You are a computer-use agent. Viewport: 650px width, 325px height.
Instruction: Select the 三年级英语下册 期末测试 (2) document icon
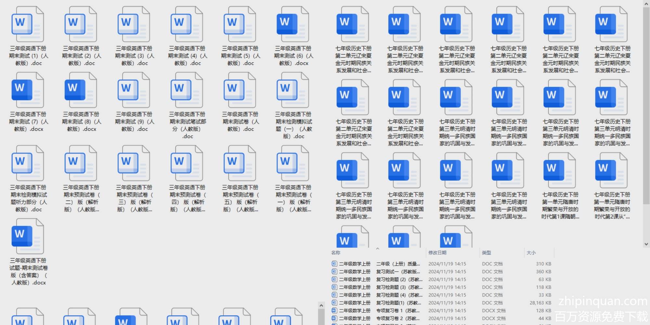(81, 24)
